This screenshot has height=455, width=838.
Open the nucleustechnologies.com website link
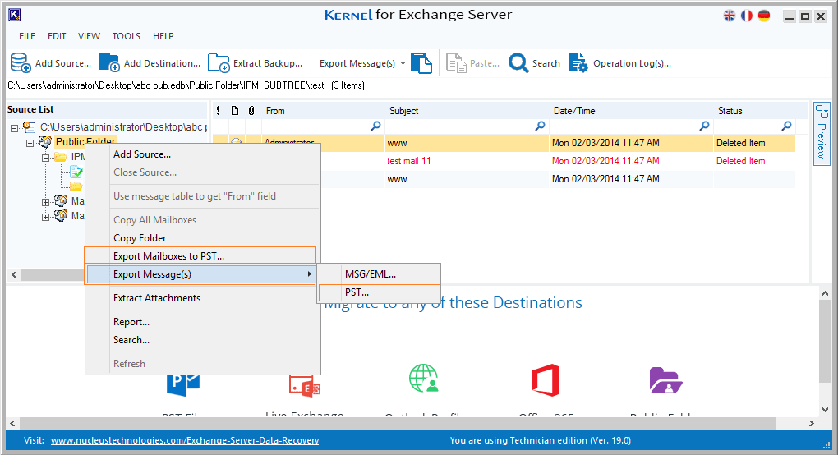pyautogui.click(x=185, y=440)
